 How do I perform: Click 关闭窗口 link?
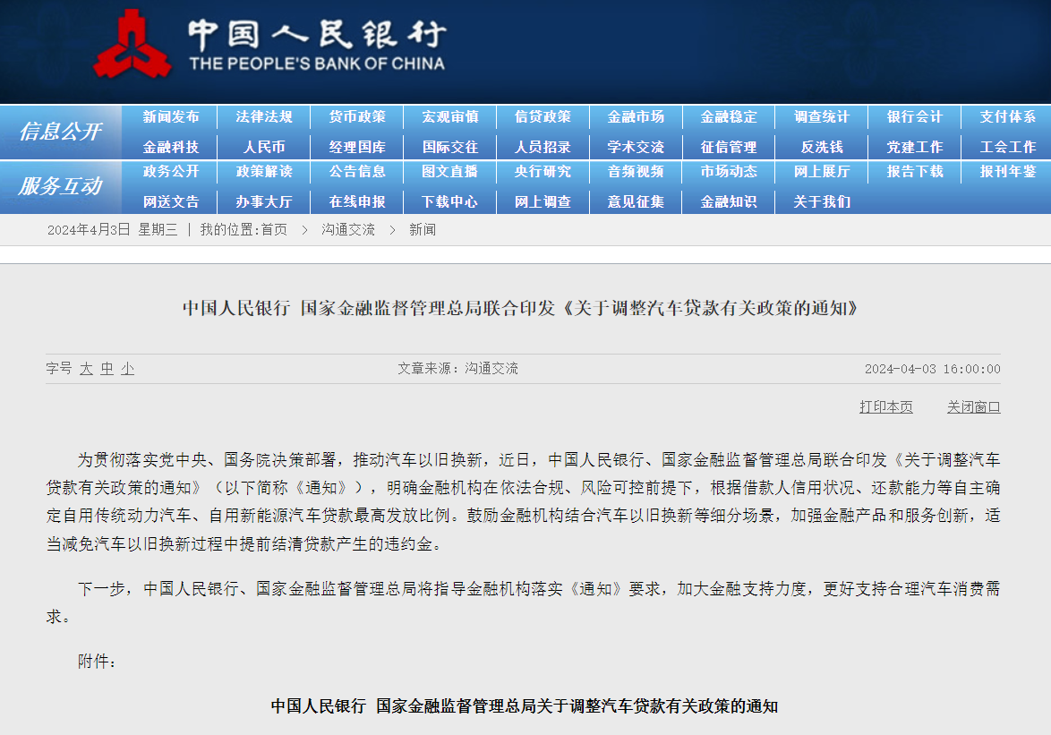point(973,406)
